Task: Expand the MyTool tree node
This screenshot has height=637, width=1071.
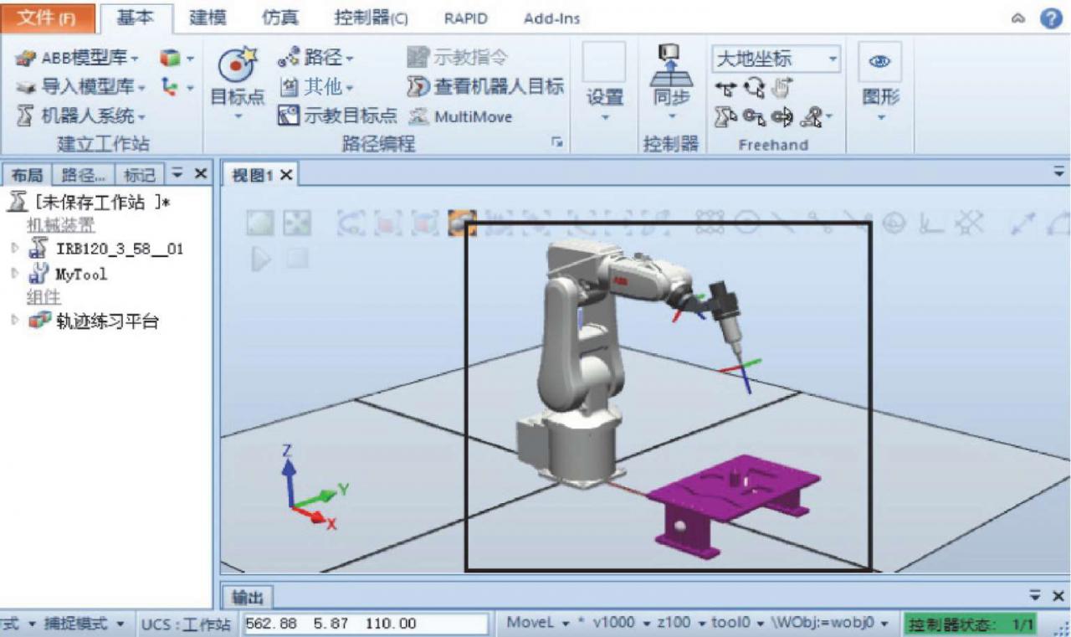Action: click(14, 273)
